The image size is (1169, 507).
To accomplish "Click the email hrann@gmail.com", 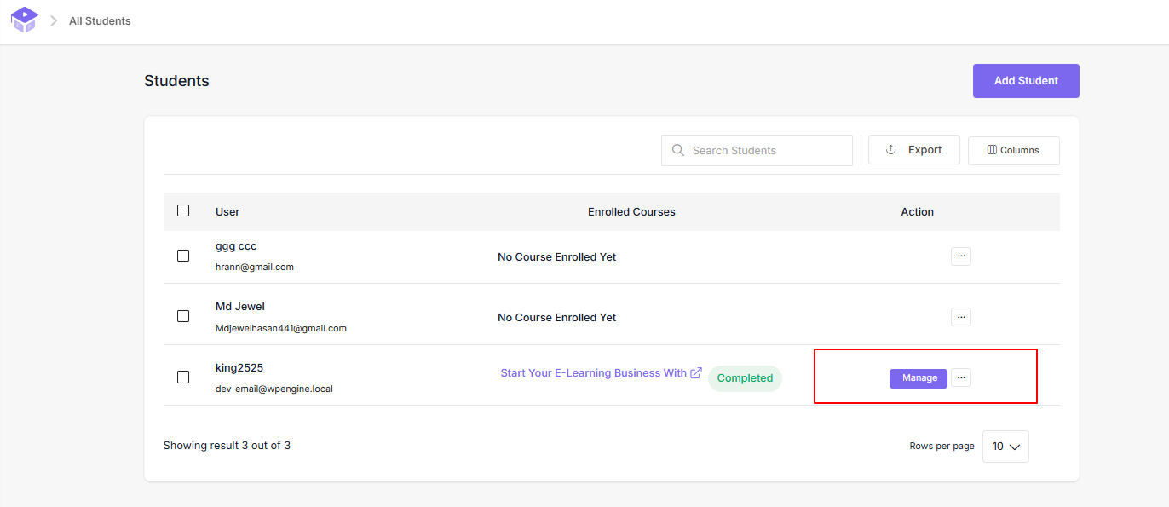I will [255, 267].
